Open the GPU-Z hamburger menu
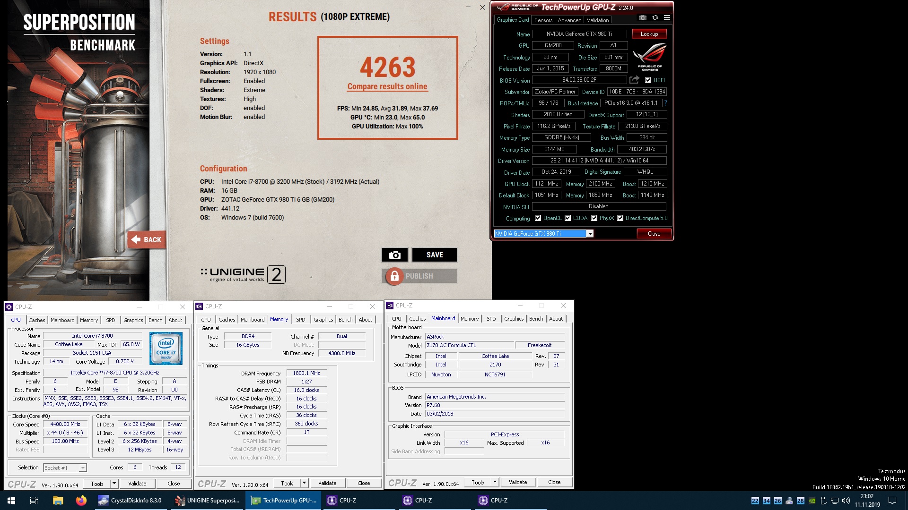The width and height of the screenshot is (908, 510). [667, 18]
